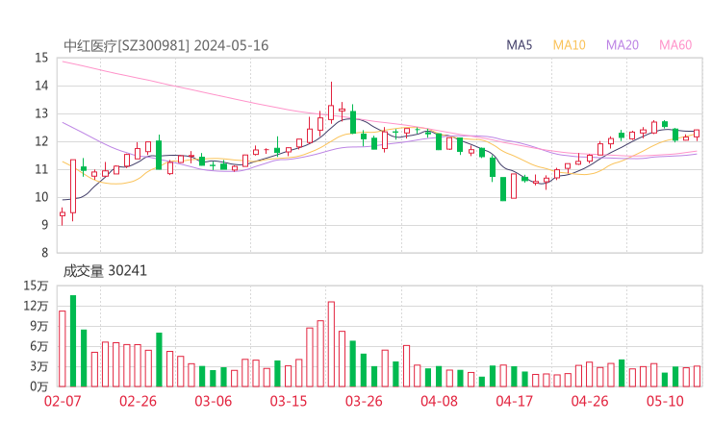Click the price axis value 13

(41, 113)
